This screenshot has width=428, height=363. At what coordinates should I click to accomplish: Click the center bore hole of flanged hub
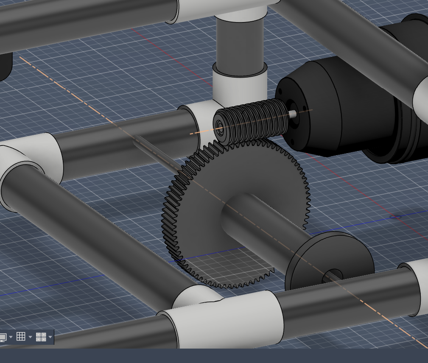click(332, 276)
